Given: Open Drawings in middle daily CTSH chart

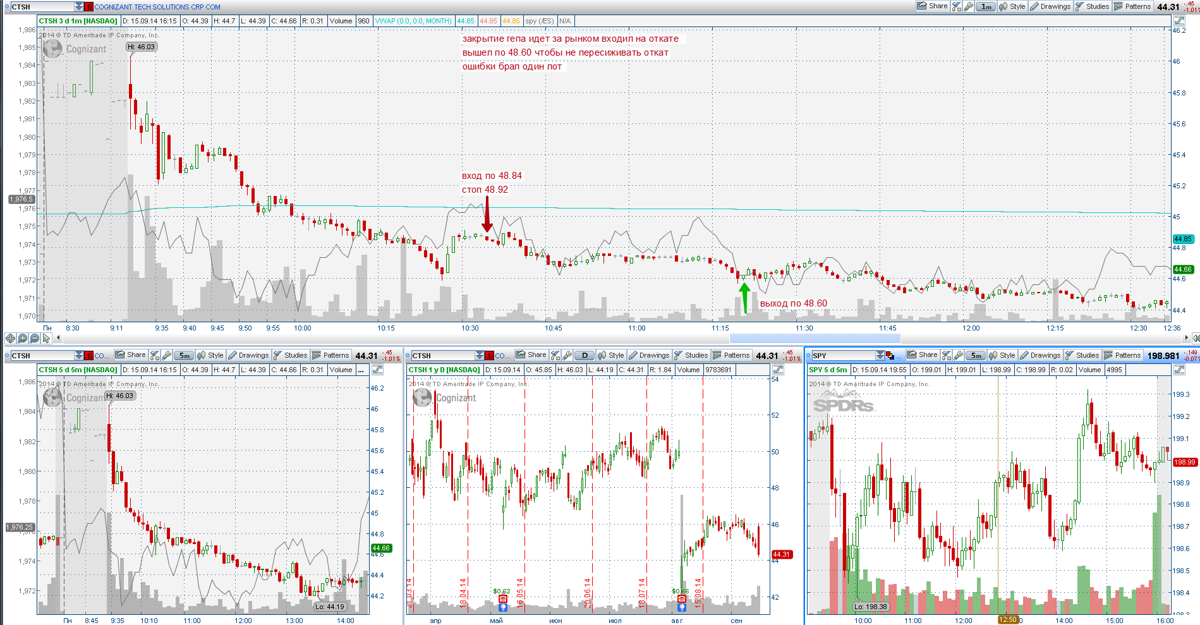Looking at the screenshot, I should [649, 355].
